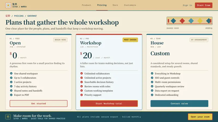
Task: Click the $0 price on Open plan
Action: (x=13, y=55)
